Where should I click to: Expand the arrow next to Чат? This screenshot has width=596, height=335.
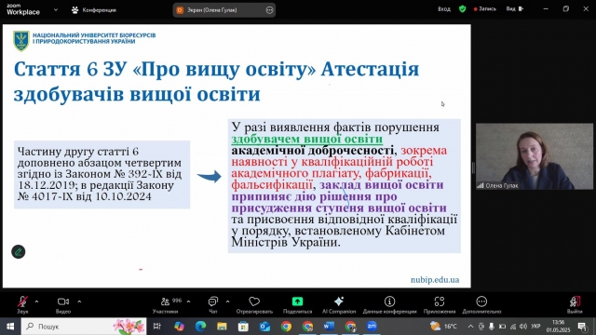point(227,301)
